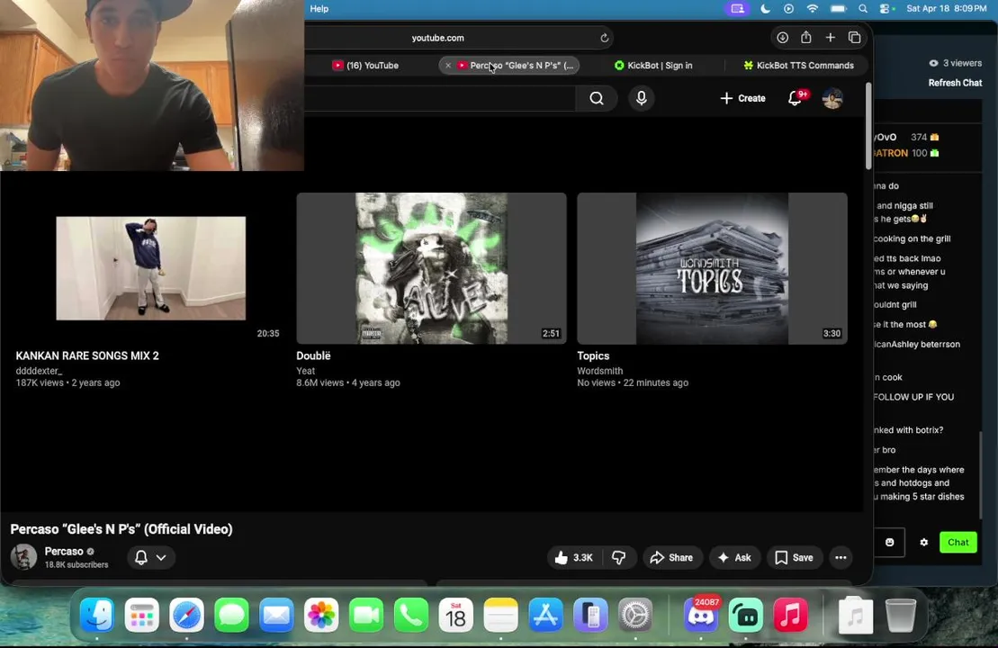Open the Yeat Doublë video thumbnail
The height and width of the screenshot is (648, 998).
click(431, 268)
